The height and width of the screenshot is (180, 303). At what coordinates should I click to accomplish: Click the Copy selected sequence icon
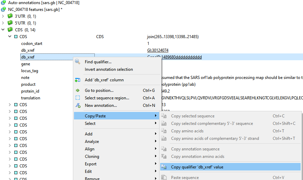click(x=164, y=116)
